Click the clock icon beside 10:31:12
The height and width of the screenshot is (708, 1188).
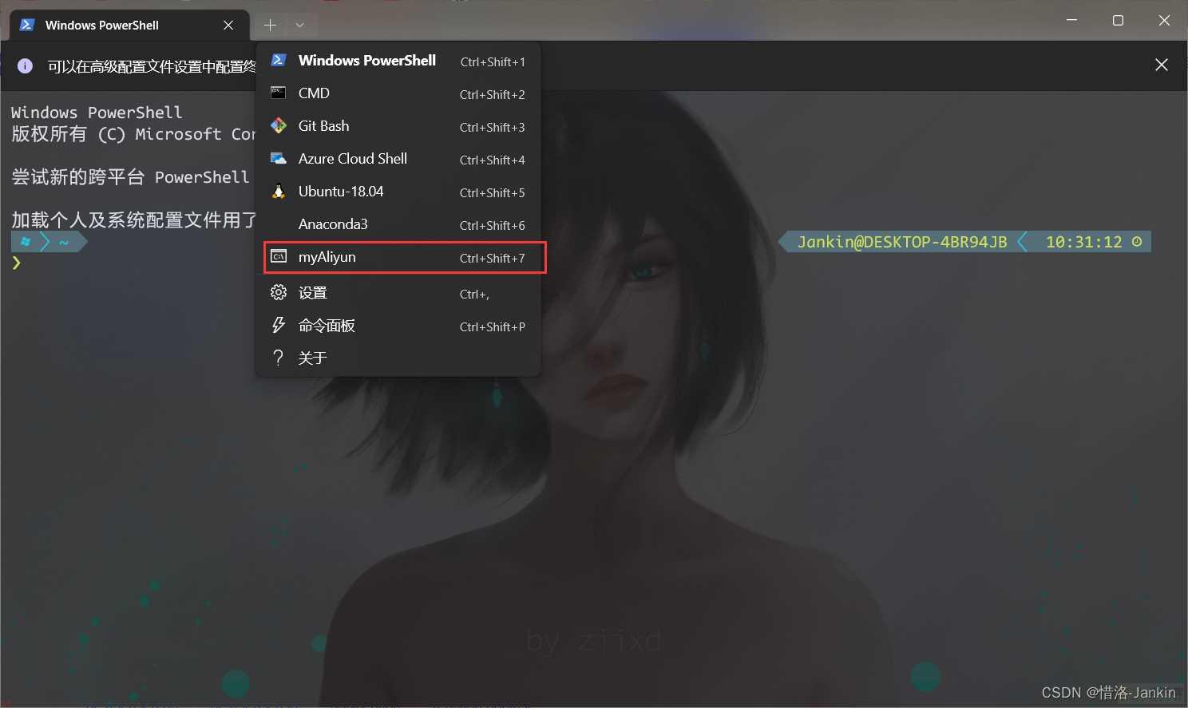click(1137, 242)
